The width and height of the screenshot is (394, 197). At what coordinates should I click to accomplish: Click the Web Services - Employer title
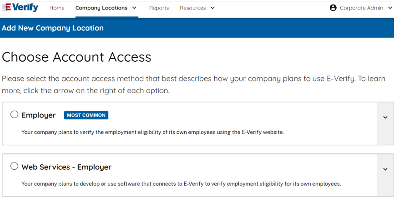pyautogui.click(x=66, y=167)
